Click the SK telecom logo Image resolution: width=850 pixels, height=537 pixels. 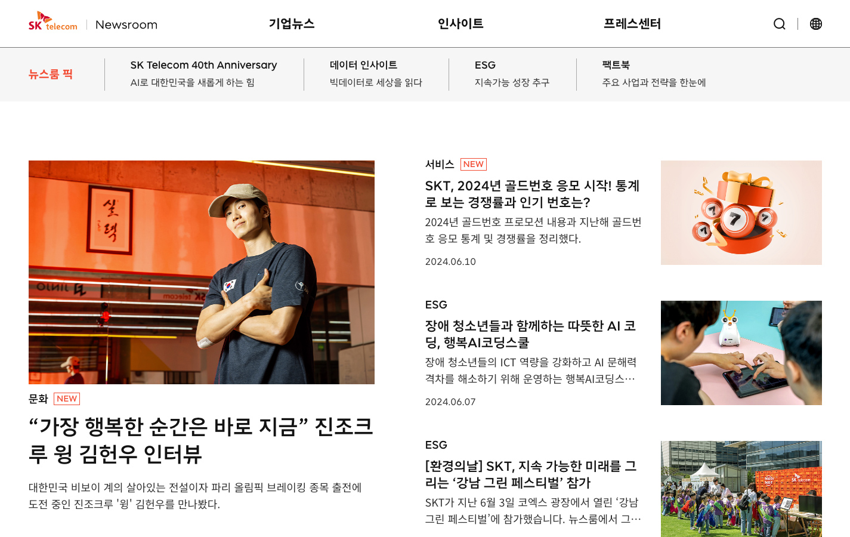click(x=53, y=21)
